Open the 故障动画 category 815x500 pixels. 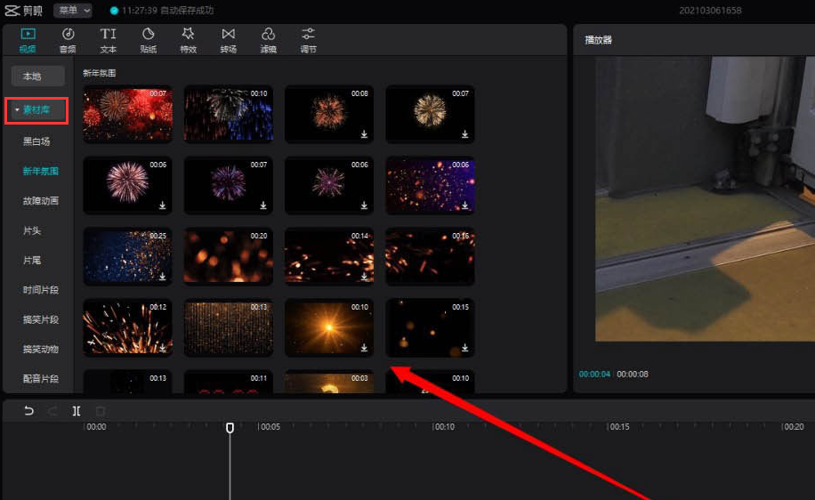[40, 201]
